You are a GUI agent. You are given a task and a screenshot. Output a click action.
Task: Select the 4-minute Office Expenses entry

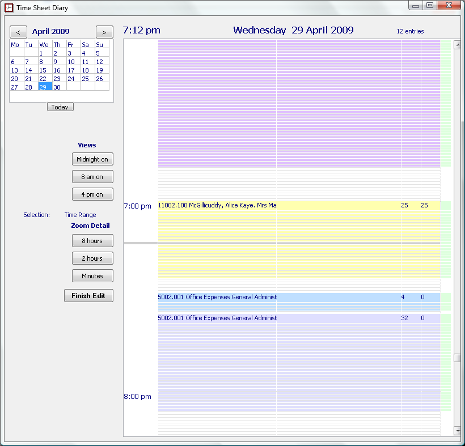217,297
